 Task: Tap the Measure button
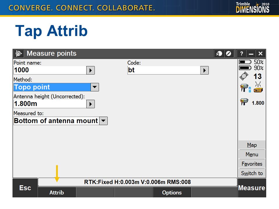point(252,188)
